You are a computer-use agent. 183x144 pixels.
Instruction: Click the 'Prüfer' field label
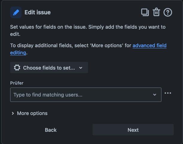click(x=17, y=83)
